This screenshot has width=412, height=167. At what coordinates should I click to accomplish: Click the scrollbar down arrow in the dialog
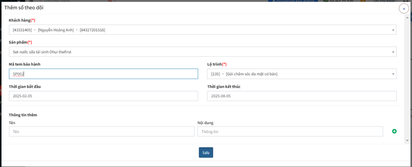tap(407, 140)
